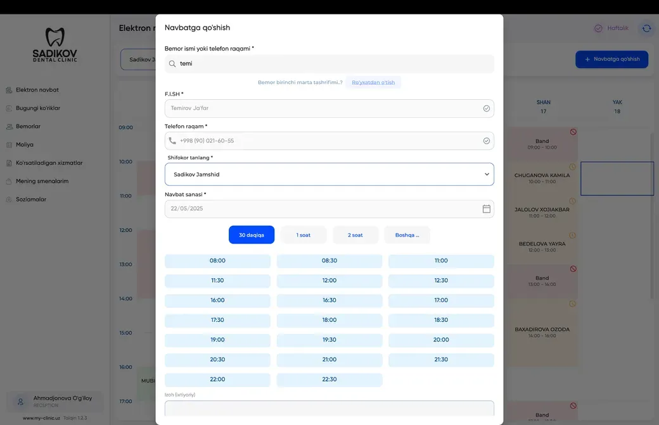Open Elektron navbat in the sidebar
This screenshot has width=659, height=425.
pyautogui.click(x=37, y=90)
